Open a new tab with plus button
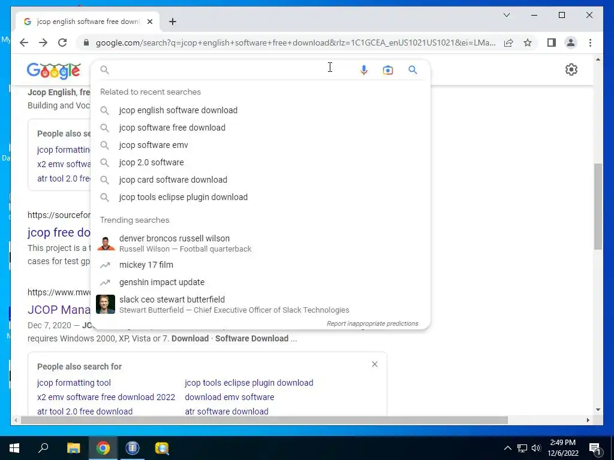 coord(172,22)
